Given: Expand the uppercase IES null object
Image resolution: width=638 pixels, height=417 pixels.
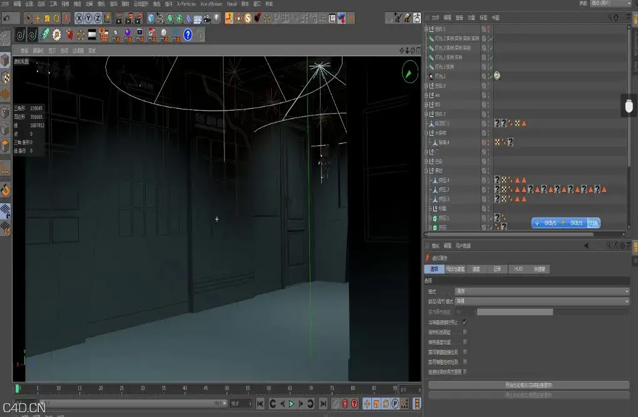Looking at the screenshot, I should (426, 104).
